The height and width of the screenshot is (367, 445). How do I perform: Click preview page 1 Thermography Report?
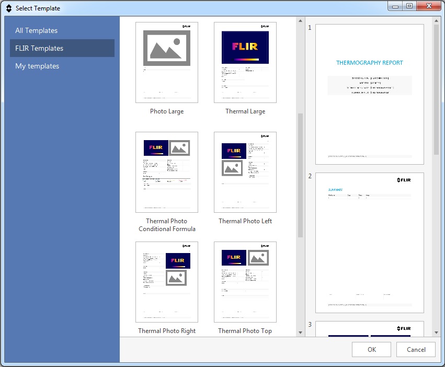(370, 94)
